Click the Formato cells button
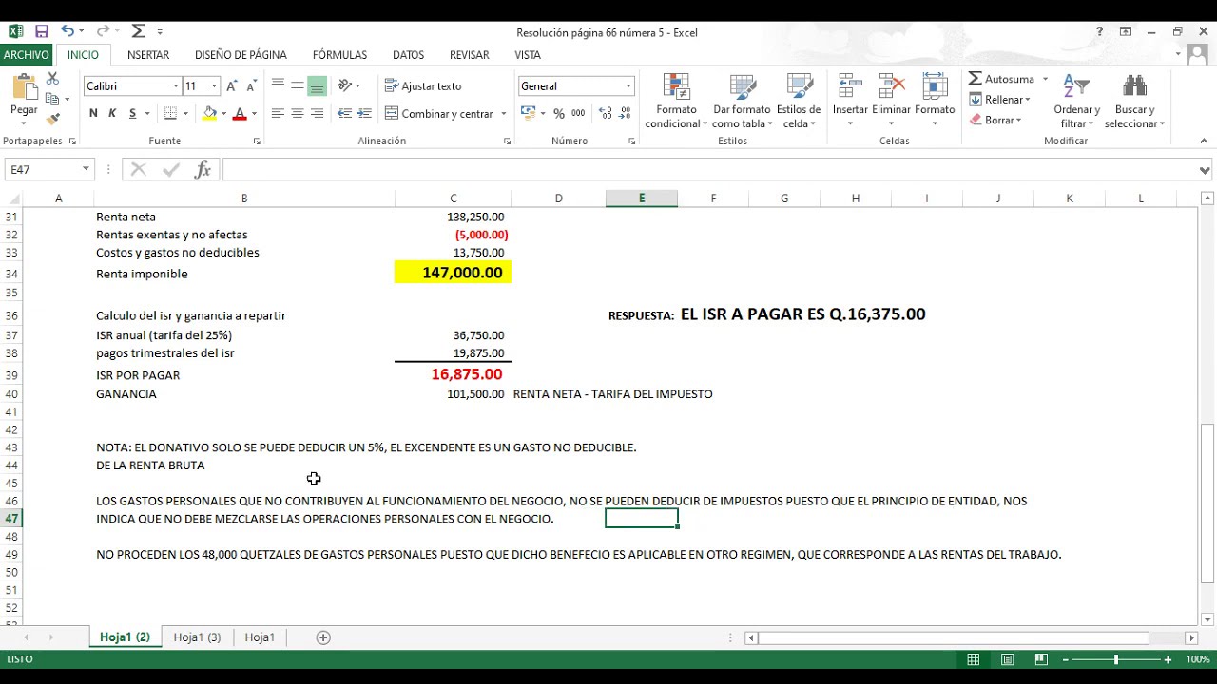Screen dimensions: 1217x684 pyautogui.click(x=935, y=102)
